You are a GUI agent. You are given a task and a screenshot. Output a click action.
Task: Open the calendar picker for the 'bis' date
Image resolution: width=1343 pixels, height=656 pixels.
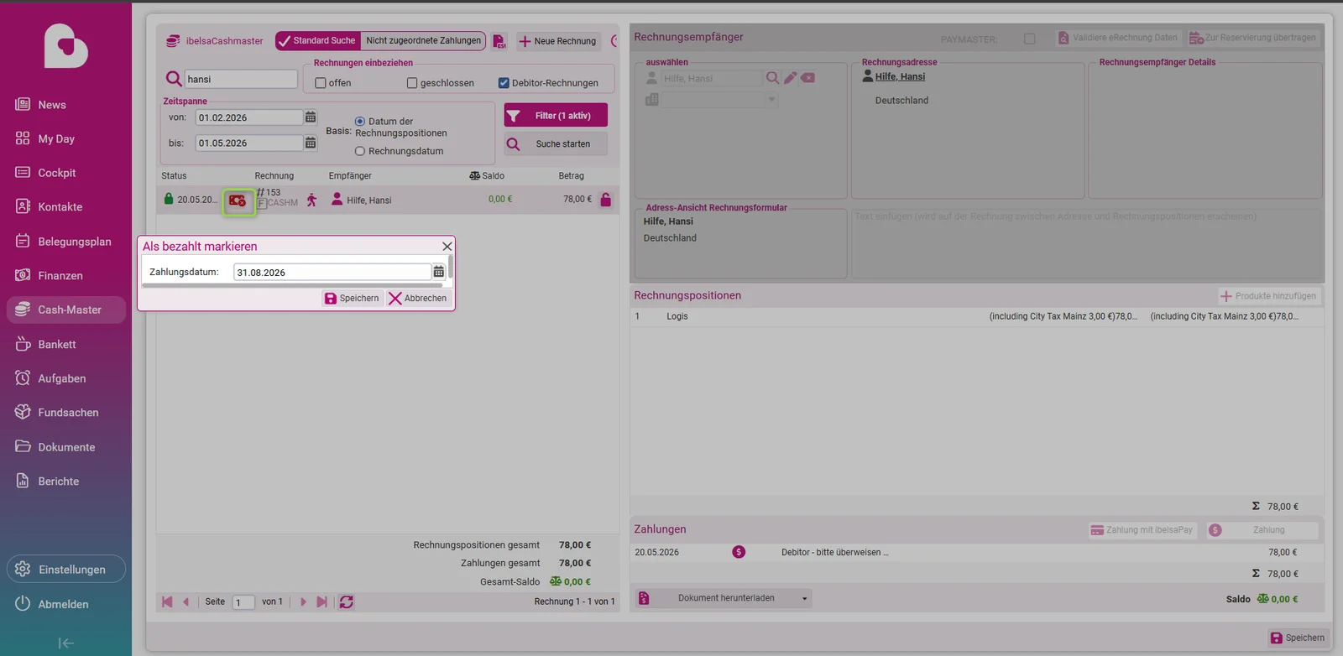pos(311,143)
